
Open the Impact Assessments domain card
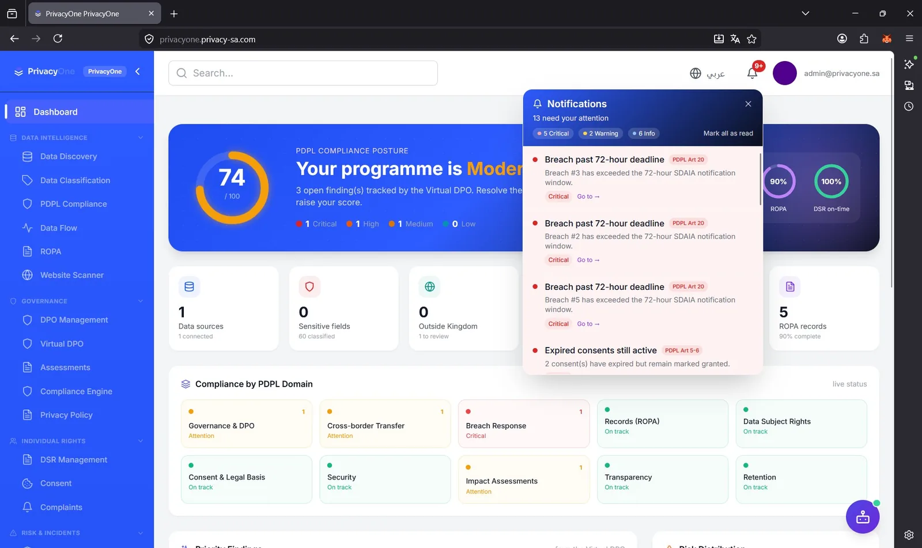click(524, 479)
